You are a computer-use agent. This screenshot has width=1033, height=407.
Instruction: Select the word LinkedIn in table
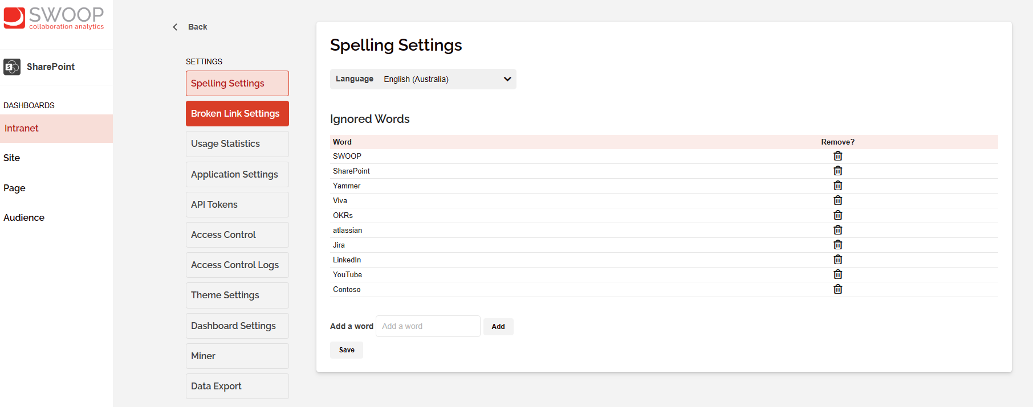pos(347,260)
